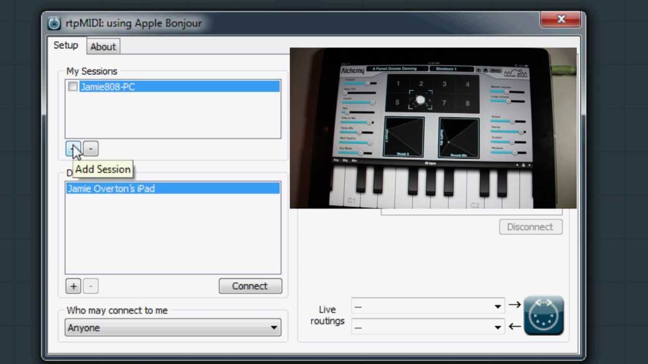Open the Who may connect to me dropdown
The width and height of the screenshot is (648, 364).
click(173, 328)
